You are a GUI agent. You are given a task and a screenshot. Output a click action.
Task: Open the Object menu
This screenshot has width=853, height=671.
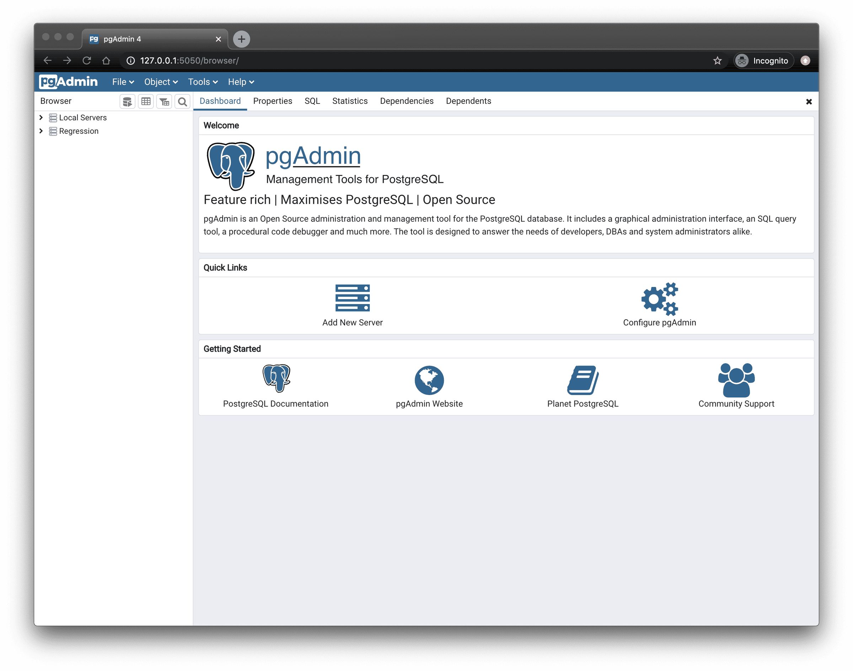[159, 82]
